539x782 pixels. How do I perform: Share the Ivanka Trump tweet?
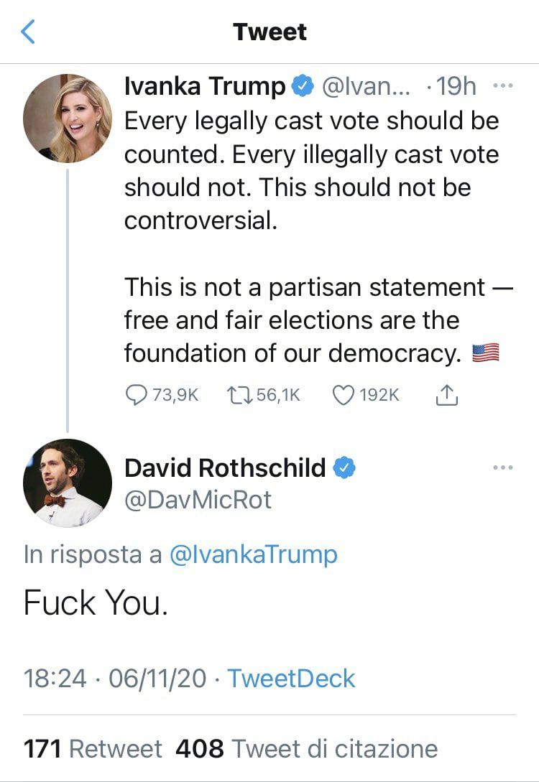coord(447,395)
